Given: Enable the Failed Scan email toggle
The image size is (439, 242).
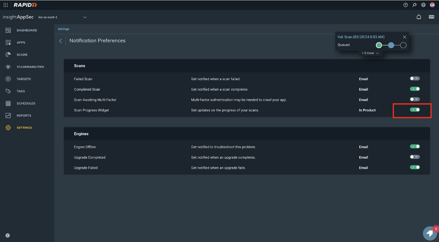Looking at the screenshot, I should click(415, 79).
